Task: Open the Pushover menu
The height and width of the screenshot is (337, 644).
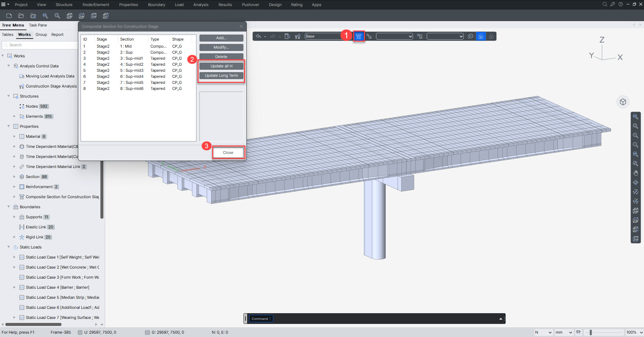Action: tap(250, 5)
